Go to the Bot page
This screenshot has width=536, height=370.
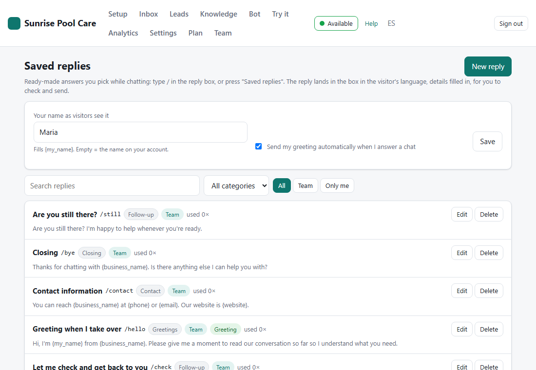(x=254, y=14)
